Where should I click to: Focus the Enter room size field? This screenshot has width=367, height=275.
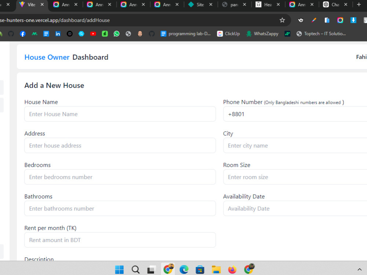(295, 177)
